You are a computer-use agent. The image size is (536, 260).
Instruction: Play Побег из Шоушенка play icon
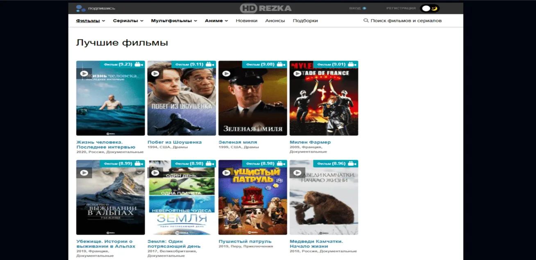tap(155, 74)
